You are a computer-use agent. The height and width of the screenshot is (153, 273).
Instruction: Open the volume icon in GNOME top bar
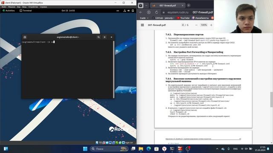129,11
